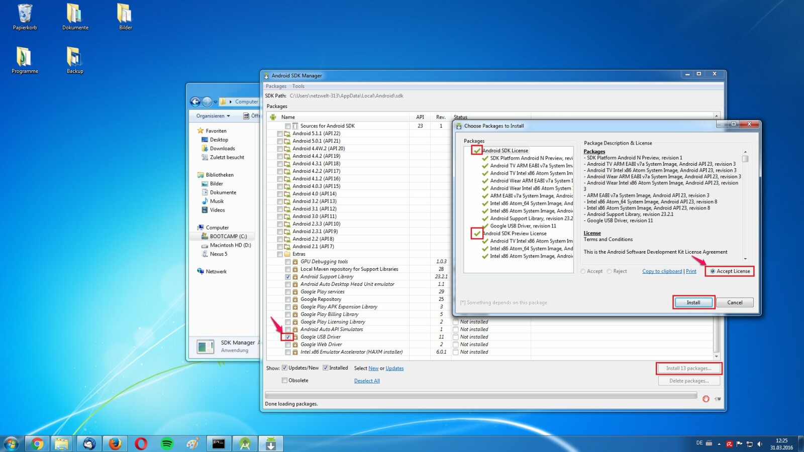804x452 pixels.
Task: Open the Tools menu
Action: pos(298,86)
